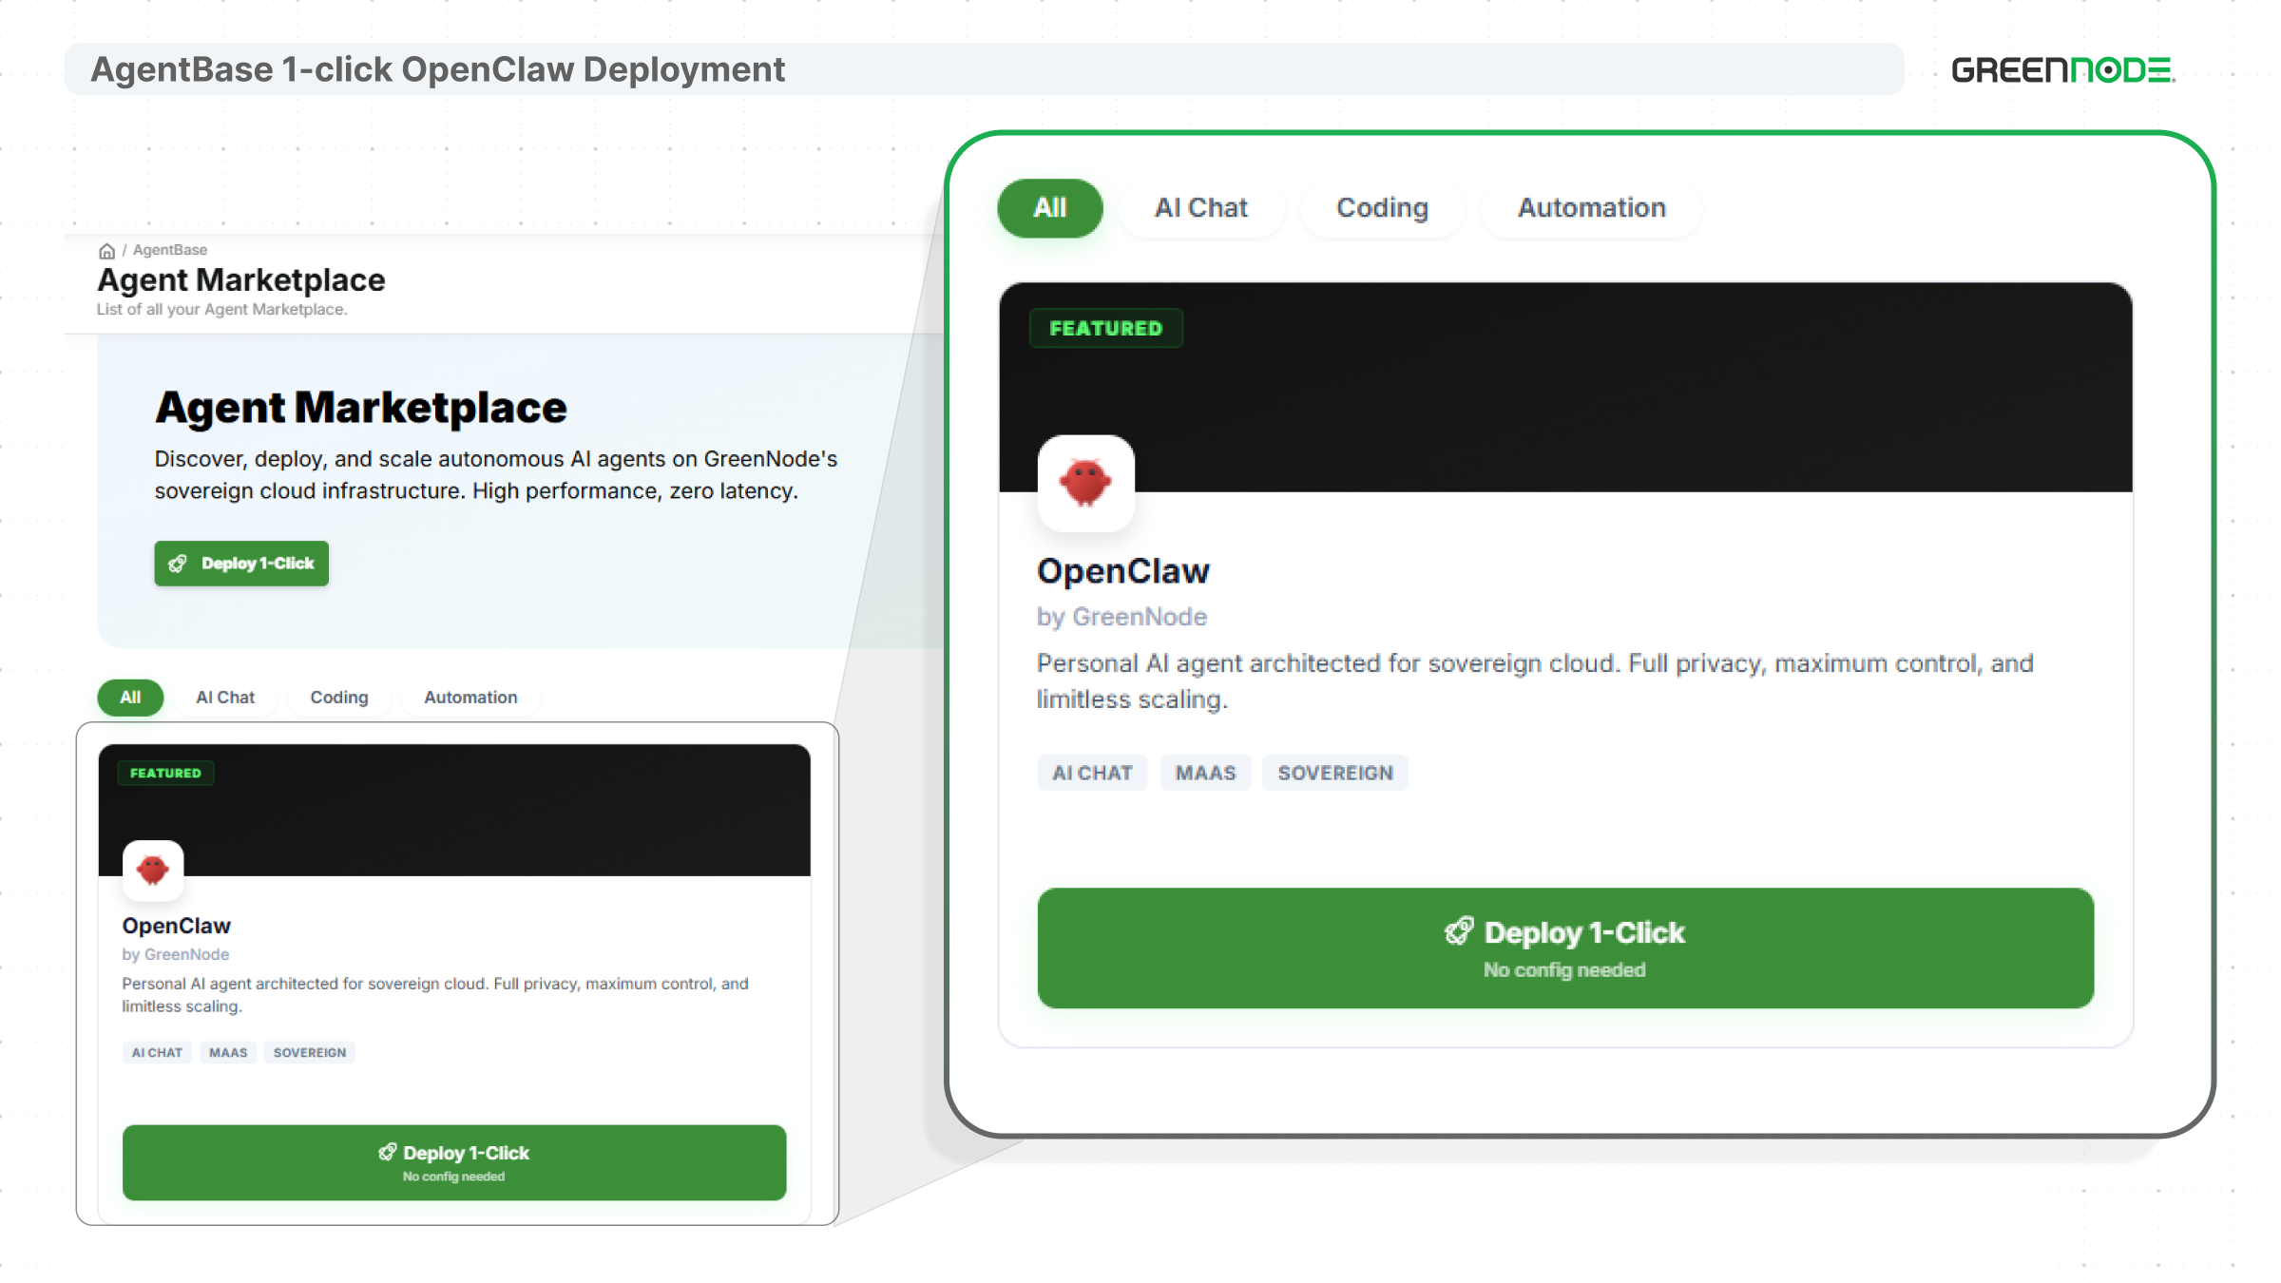Screen dimensions: 2281x1283
Task: Open the home icon in the breadcrumb
Action: [106, 251]
